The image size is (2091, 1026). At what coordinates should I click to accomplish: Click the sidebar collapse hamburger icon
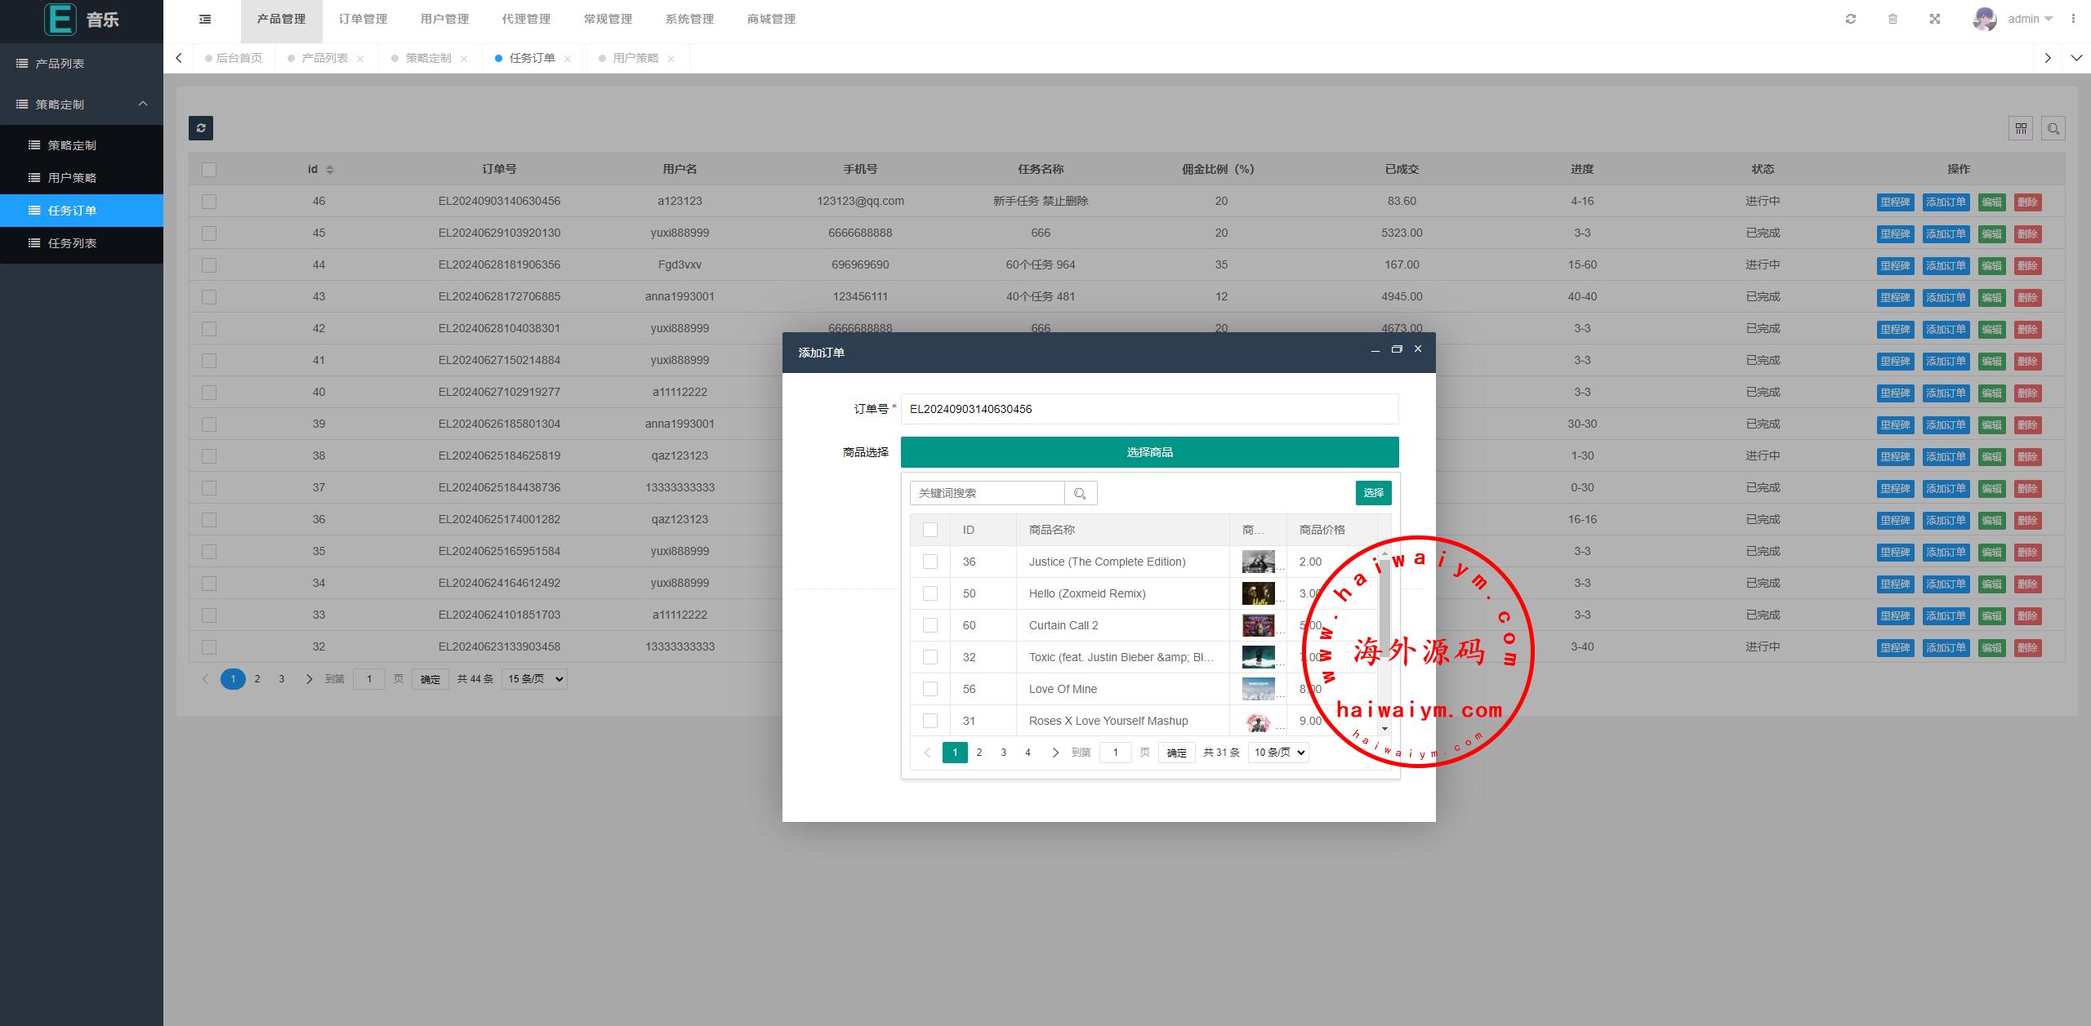point(205,19)
